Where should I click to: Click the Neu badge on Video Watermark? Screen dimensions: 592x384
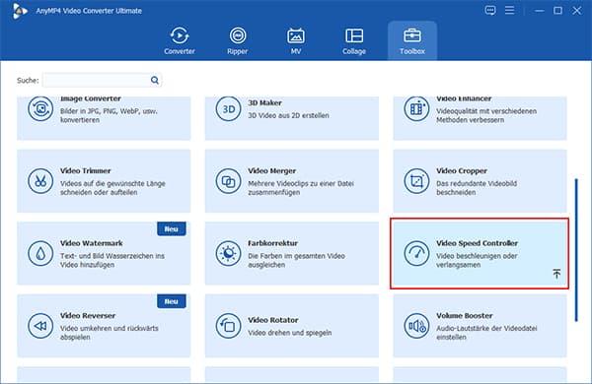[x=172, y=228]
